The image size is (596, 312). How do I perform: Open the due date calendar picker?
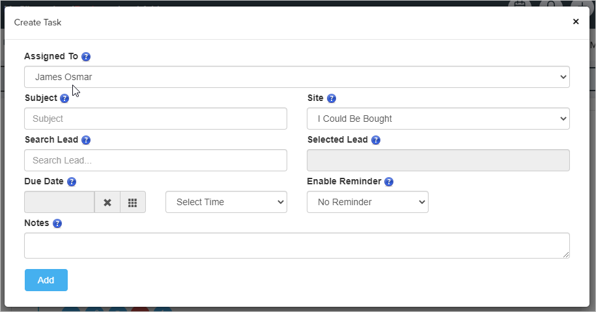coord(133,203)
